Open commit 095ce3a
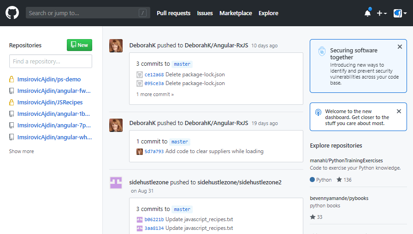 click(x=154, y=84)
